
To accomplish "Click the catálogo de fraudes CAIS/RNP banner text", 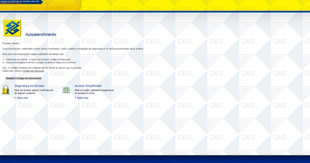I will [19, 2].
